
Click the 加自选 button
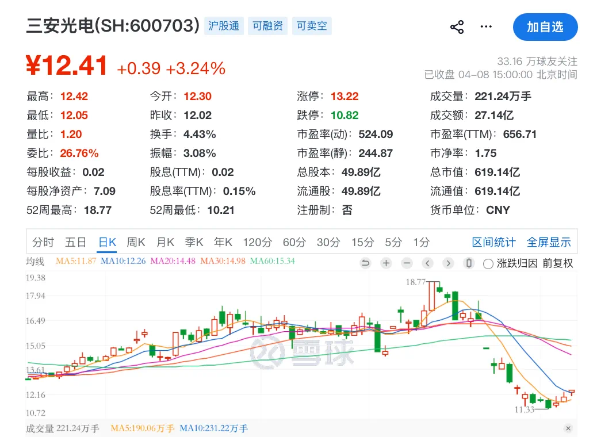click(x=545, y=27)
